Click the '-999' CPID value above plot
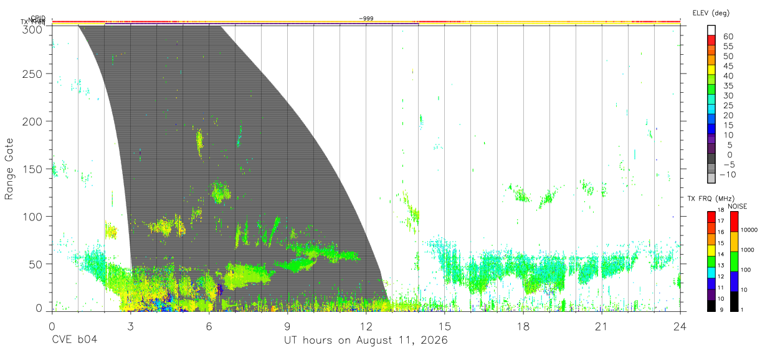This screenshot has height=353, width=765. 366,19
